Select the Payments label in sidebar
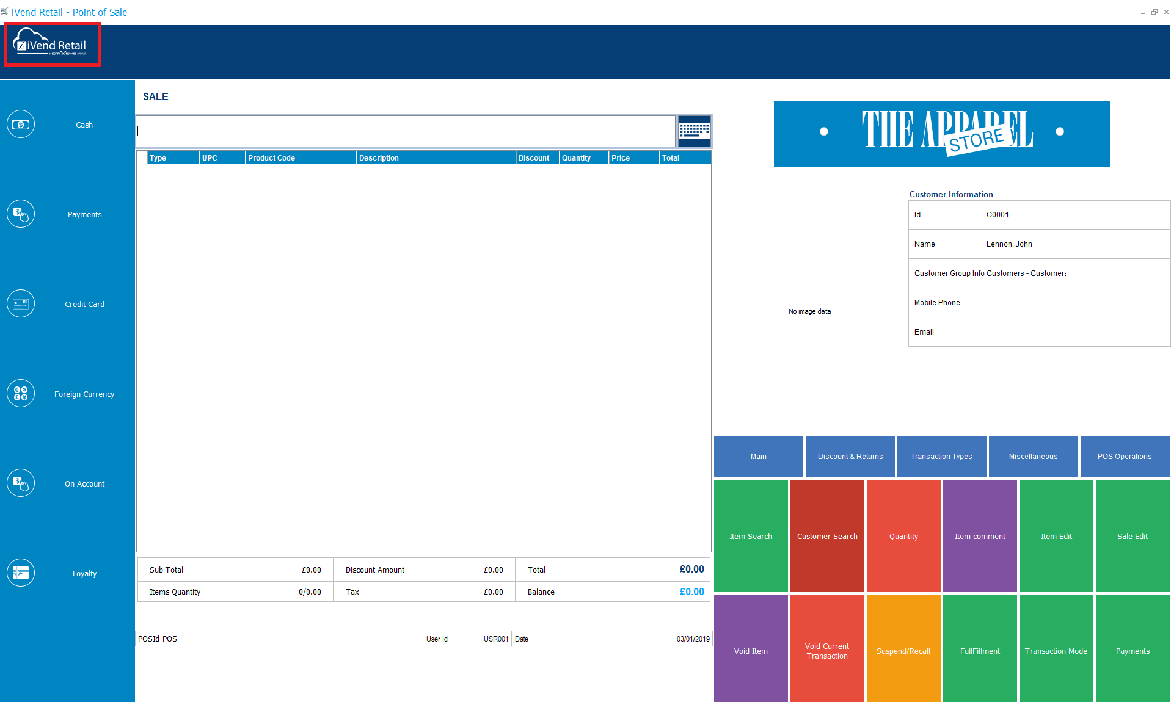The width and height of the screenshot is (1171, 702). click(84, 215)
